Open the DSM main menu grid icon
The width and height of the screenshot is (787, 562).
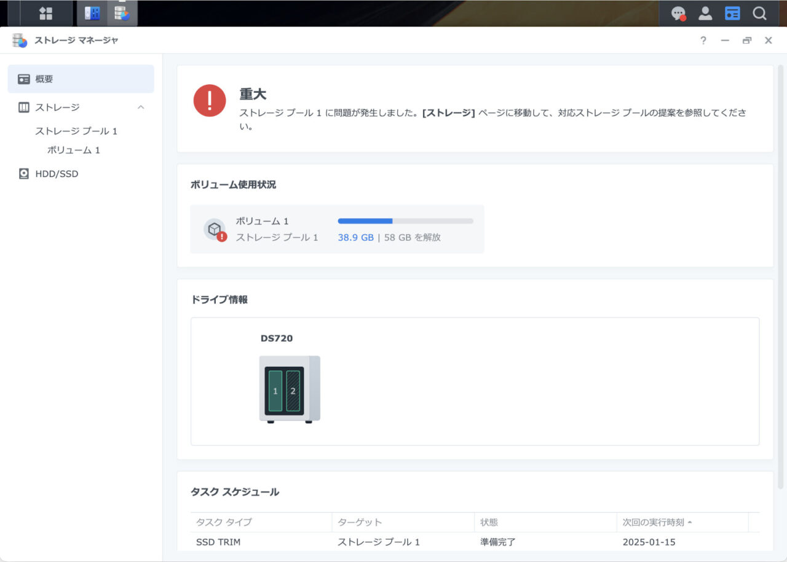46,13
